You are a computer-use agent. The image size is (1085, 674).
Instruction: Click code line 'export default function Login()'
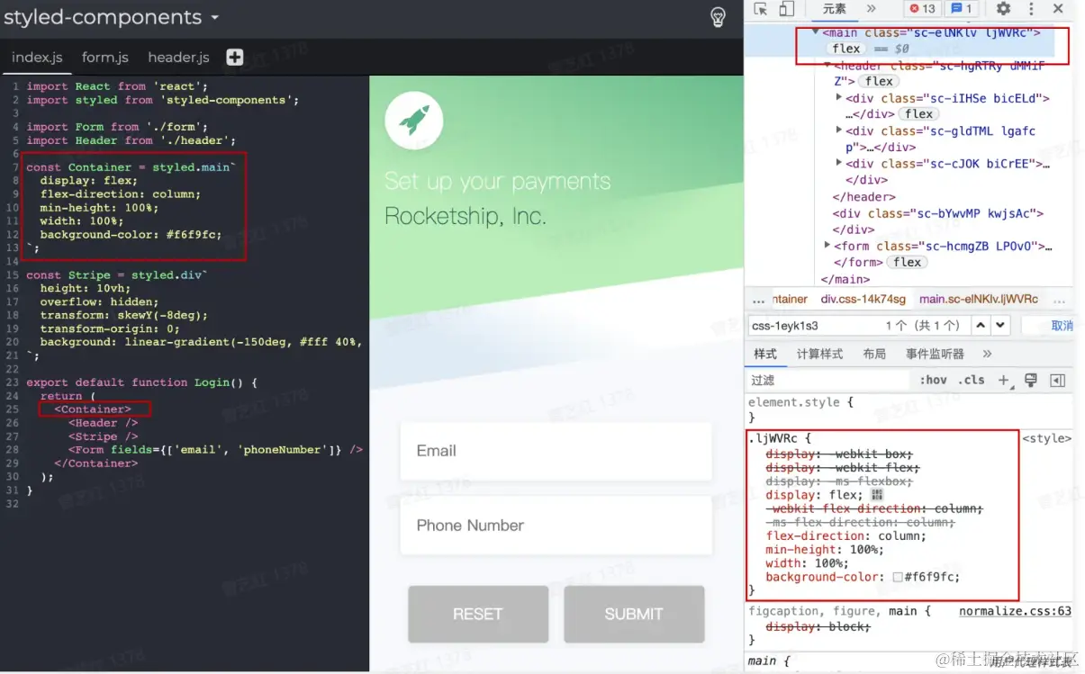(141, 382)
